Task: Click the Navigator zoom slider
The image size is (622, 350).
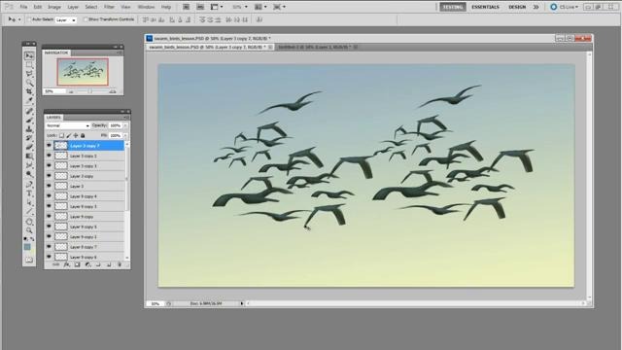Action: 91,91
